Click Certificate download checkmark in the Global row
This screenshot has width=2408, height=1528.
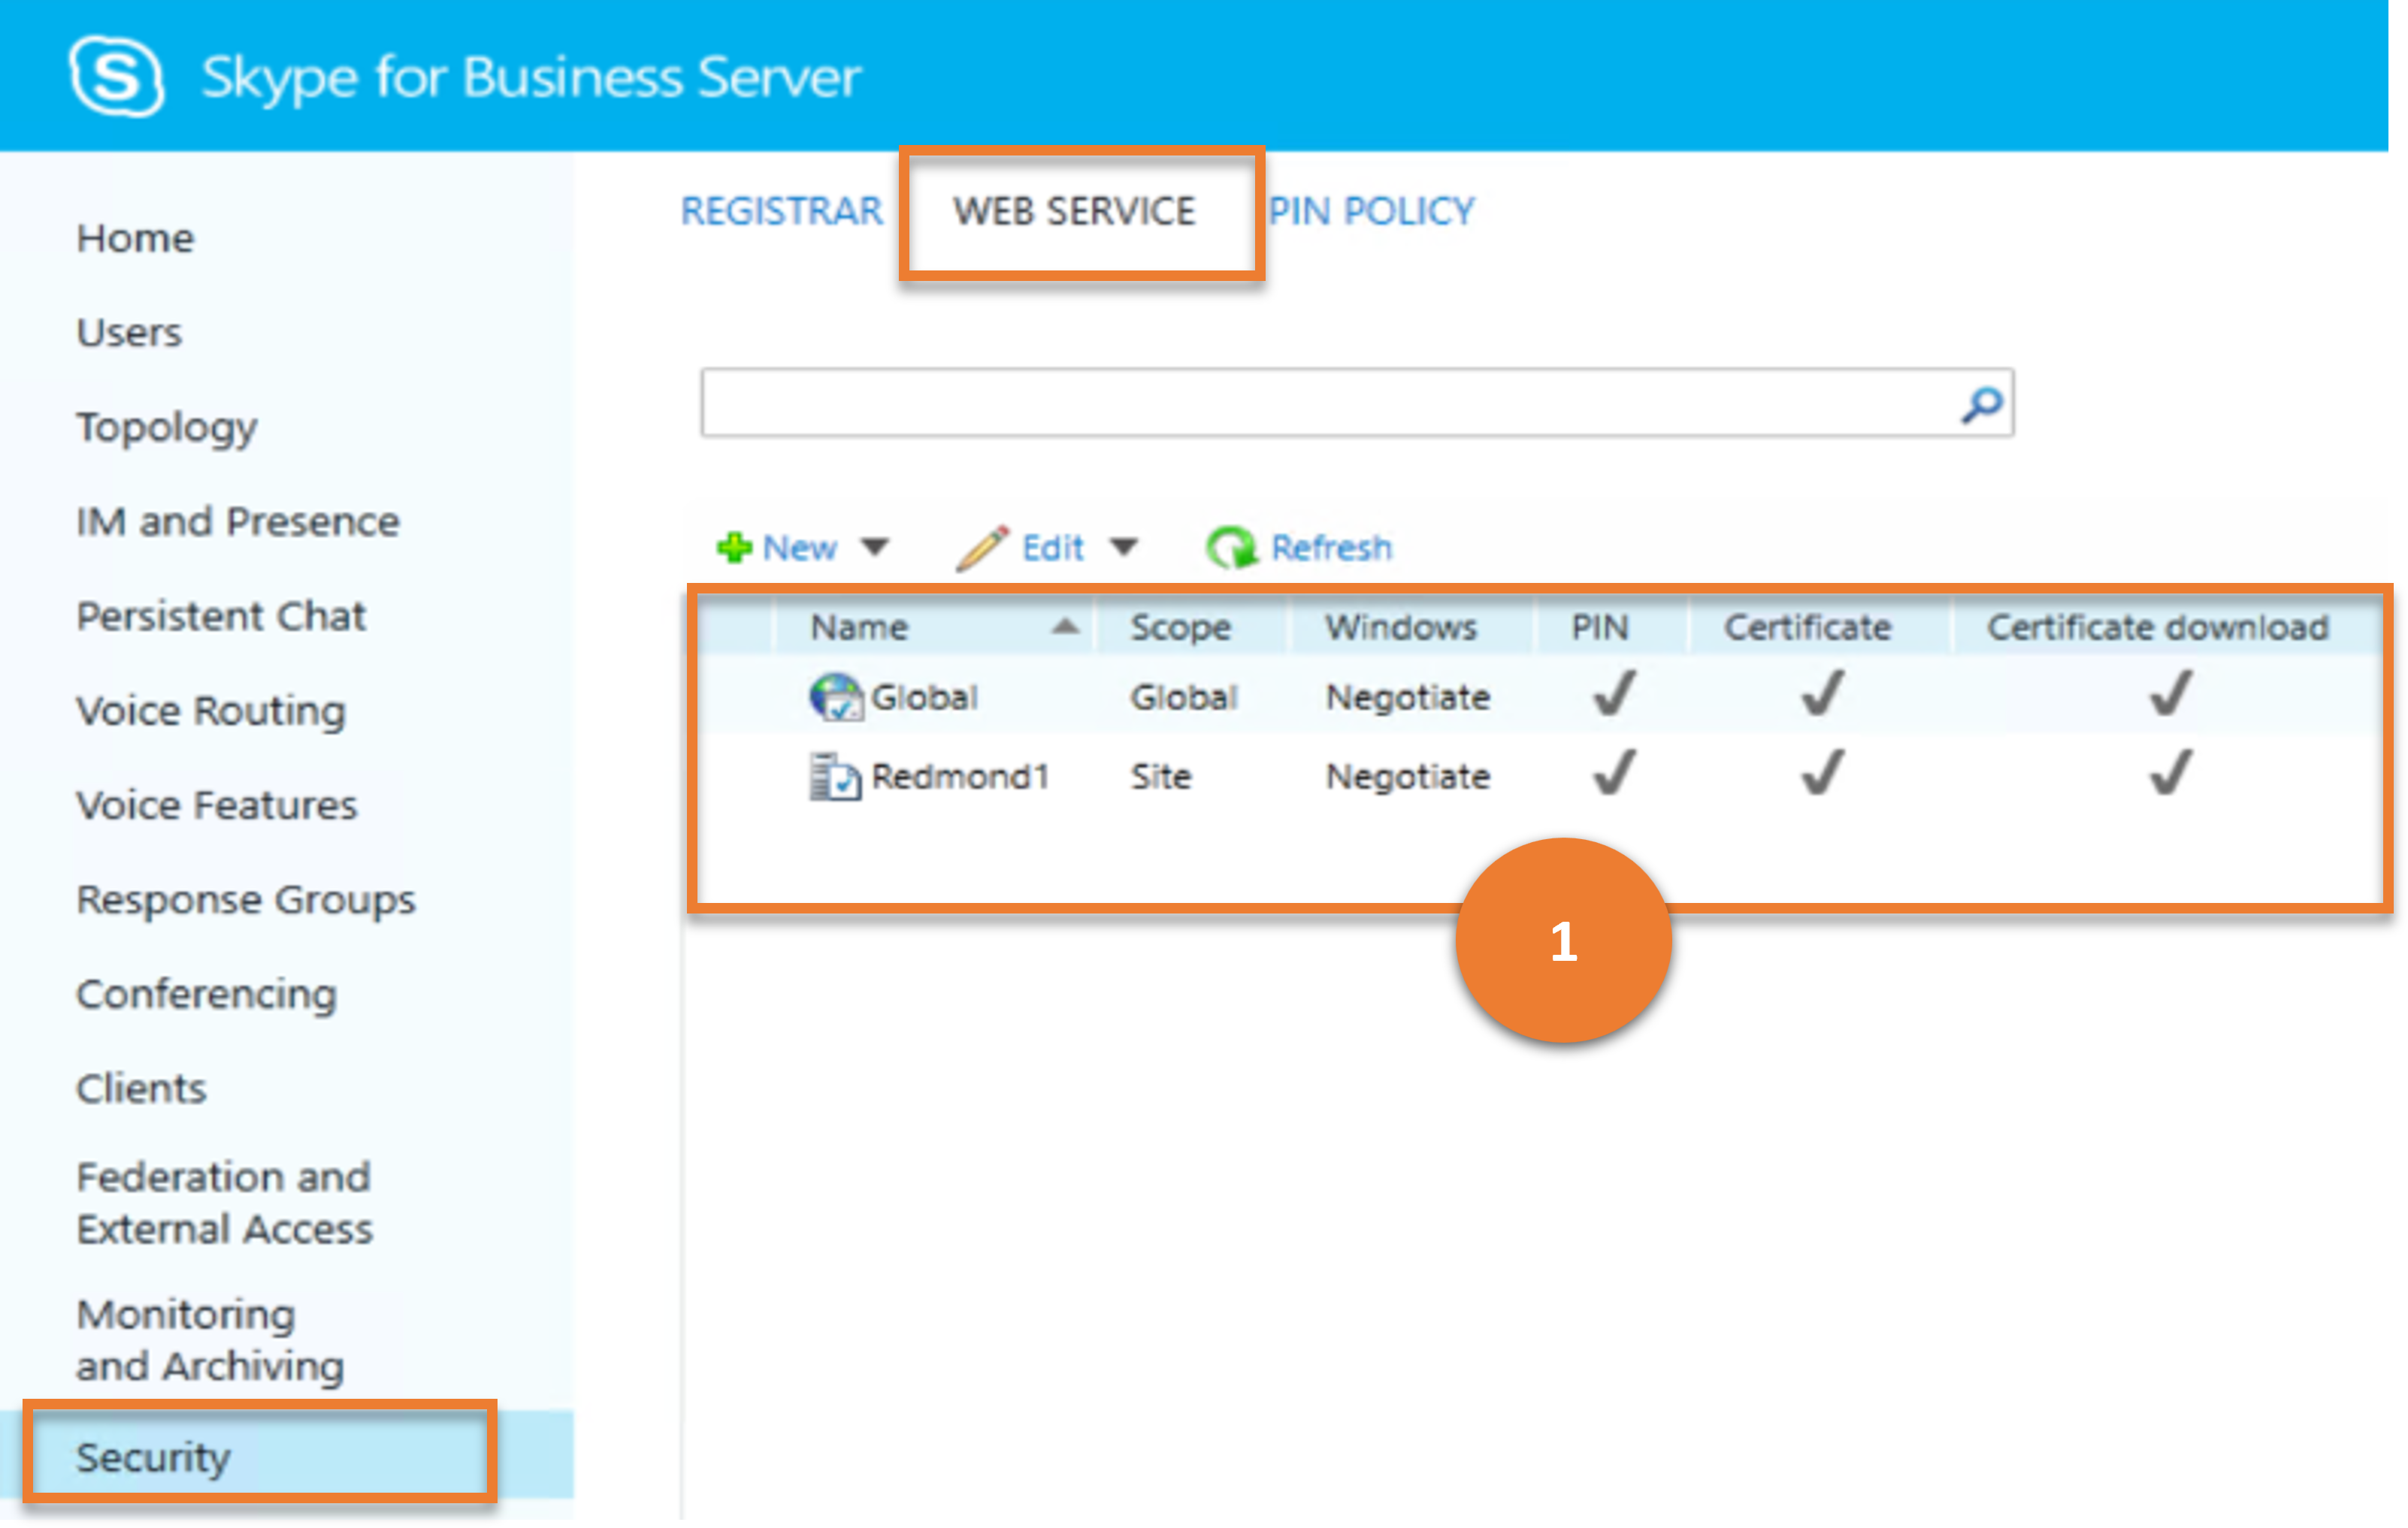coord(2170,693)
